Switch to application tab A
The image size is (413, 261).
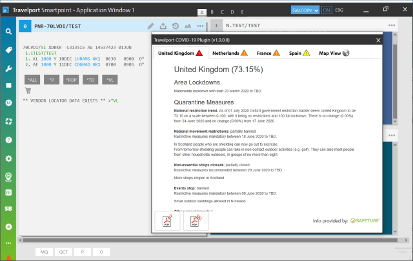tap(202, 12)
